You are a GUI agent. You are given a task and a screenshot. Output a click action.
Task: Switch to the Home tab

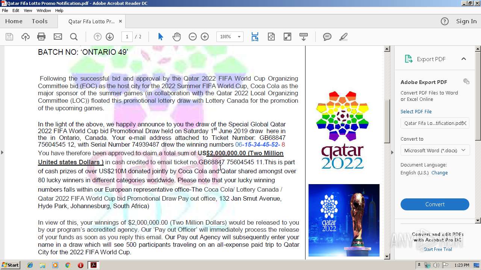pyautogui.click(x=14, y=21)
